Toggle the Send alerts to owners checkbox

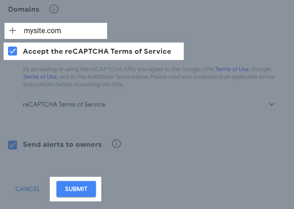(13, 145)
